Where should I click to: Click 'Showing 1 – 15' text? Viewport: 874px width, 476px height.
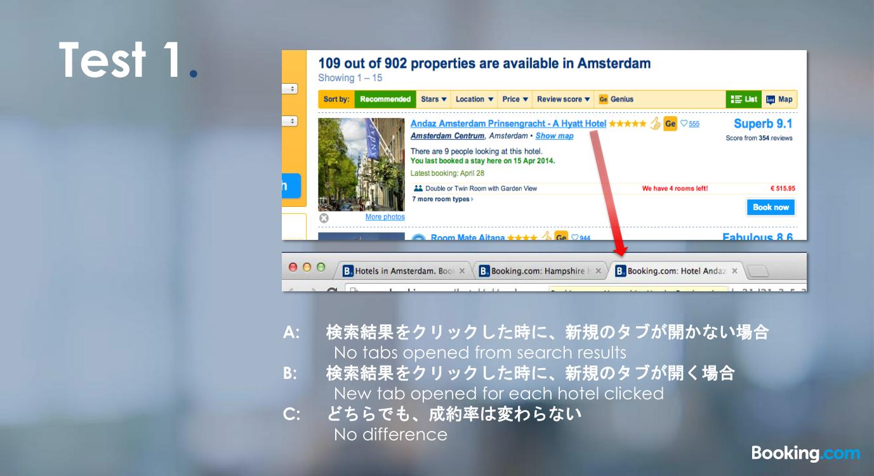350,78
